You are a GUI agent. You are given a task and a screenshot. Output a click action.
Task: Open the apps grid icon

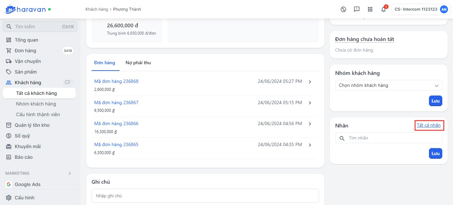pyautogui.click(x=370, y=9)
